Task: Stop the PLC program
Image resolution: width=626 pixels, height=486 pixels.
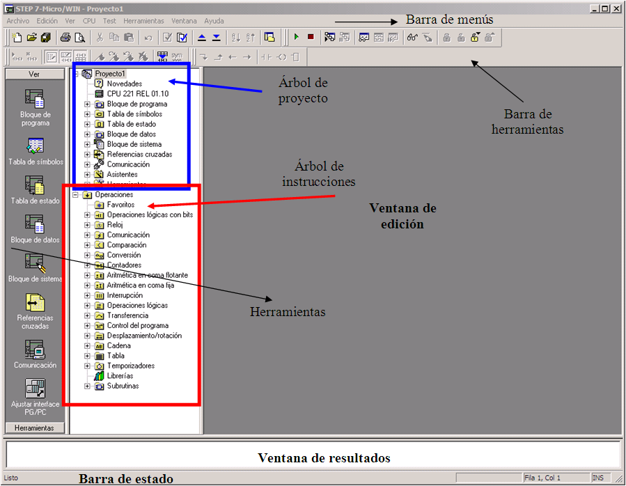Action: [311, 38]
